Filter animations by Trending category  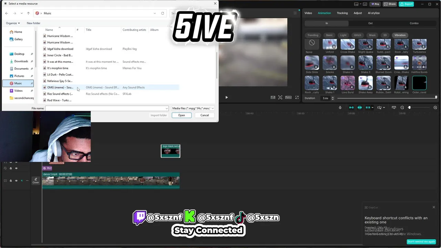coord(313,35)
